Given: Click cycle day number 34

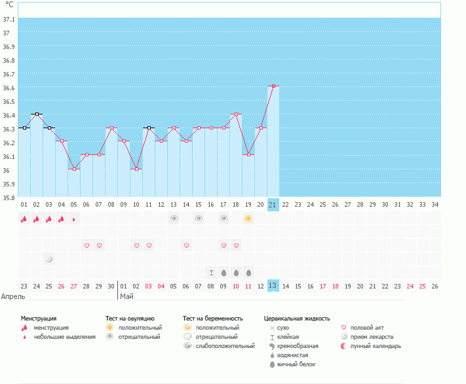Looking at the screenshot, I should coord(435,205).
